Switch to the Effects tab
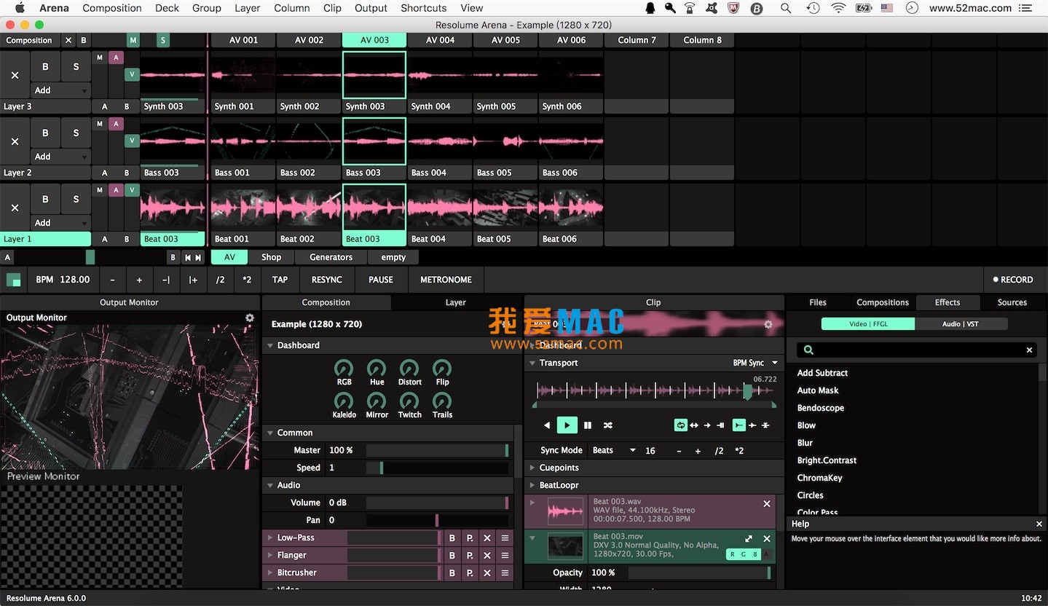Viewport: 1048px width, 606px height. pyautogui.click(x=947, y=302)
